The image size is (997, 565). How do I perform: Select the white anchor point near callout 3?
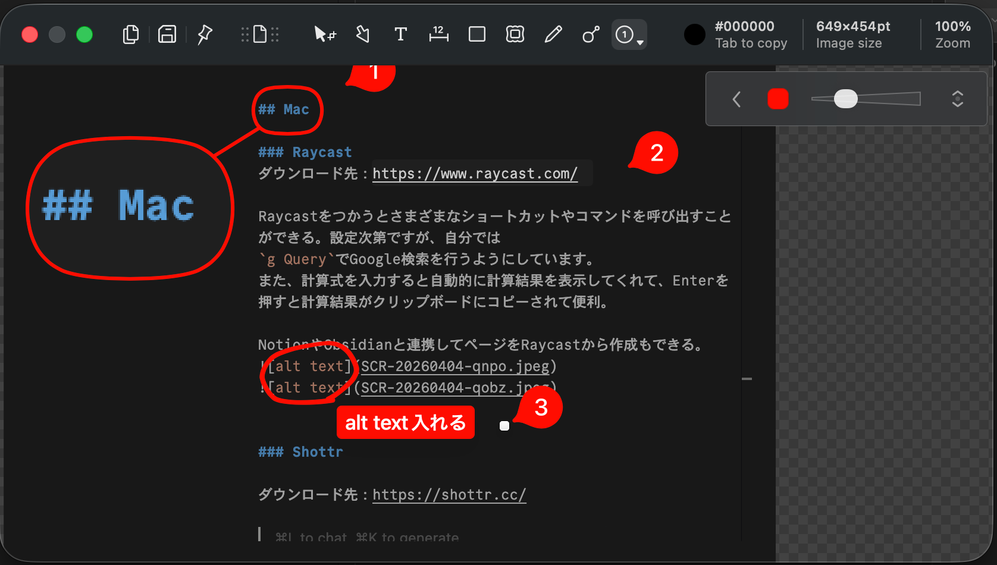coord(504,426)
